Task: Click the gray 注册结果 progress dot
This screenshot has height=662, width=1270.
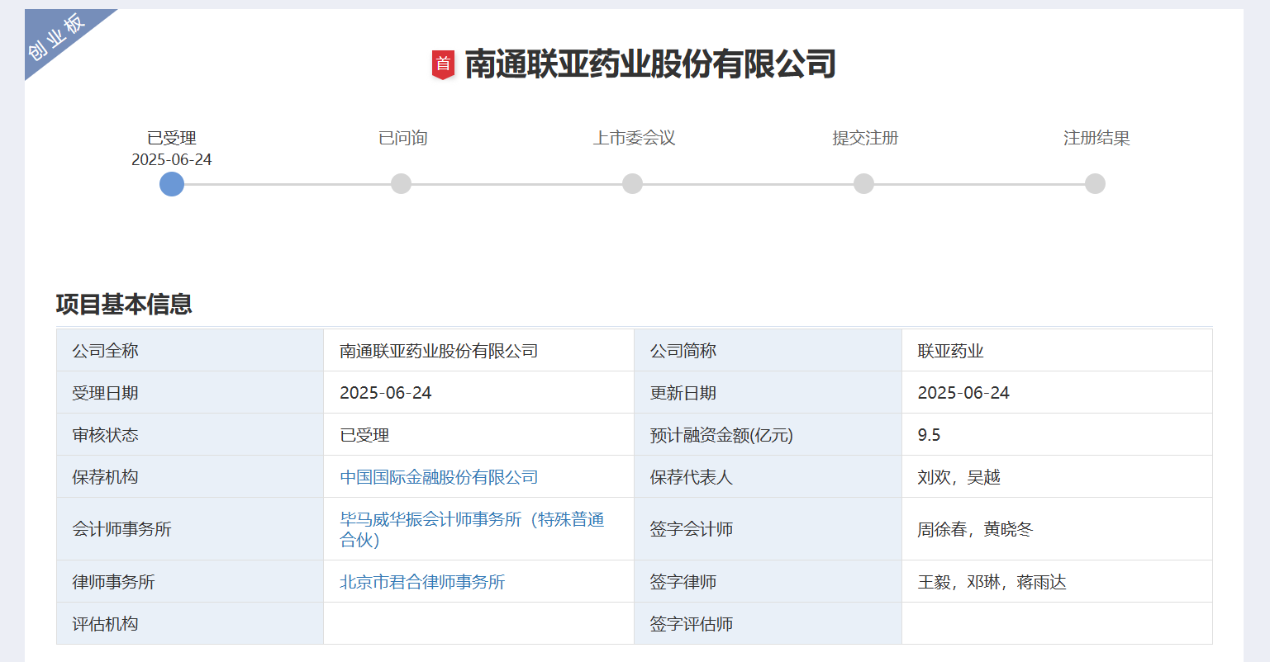Action: [x=1095, y=184]
